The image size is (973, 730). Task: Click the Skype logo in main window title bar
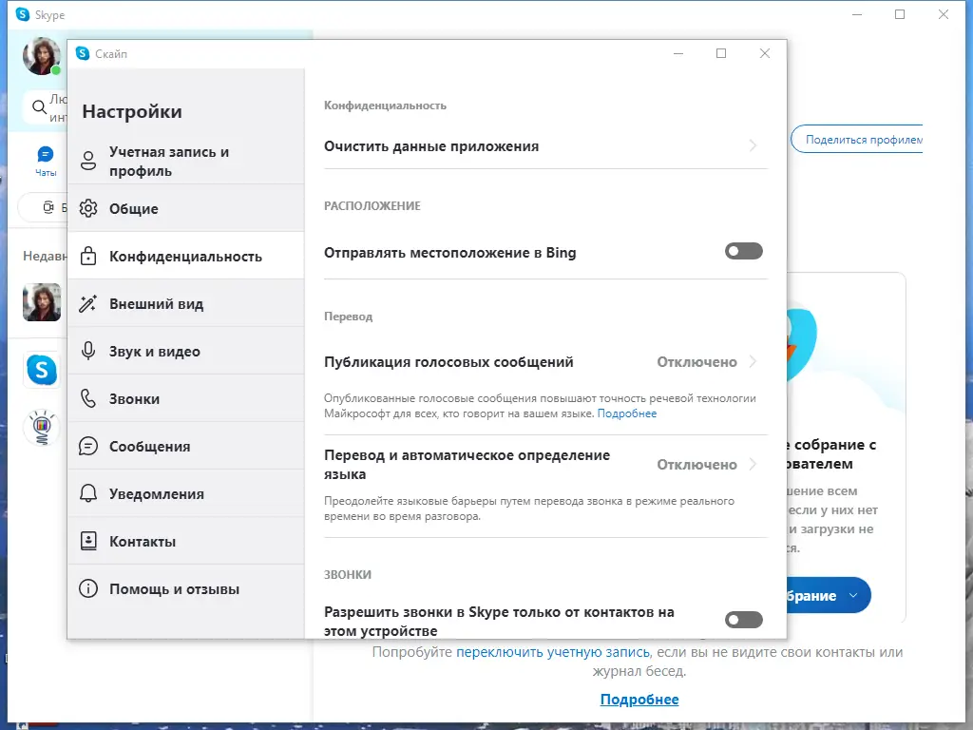click(23, 14)
